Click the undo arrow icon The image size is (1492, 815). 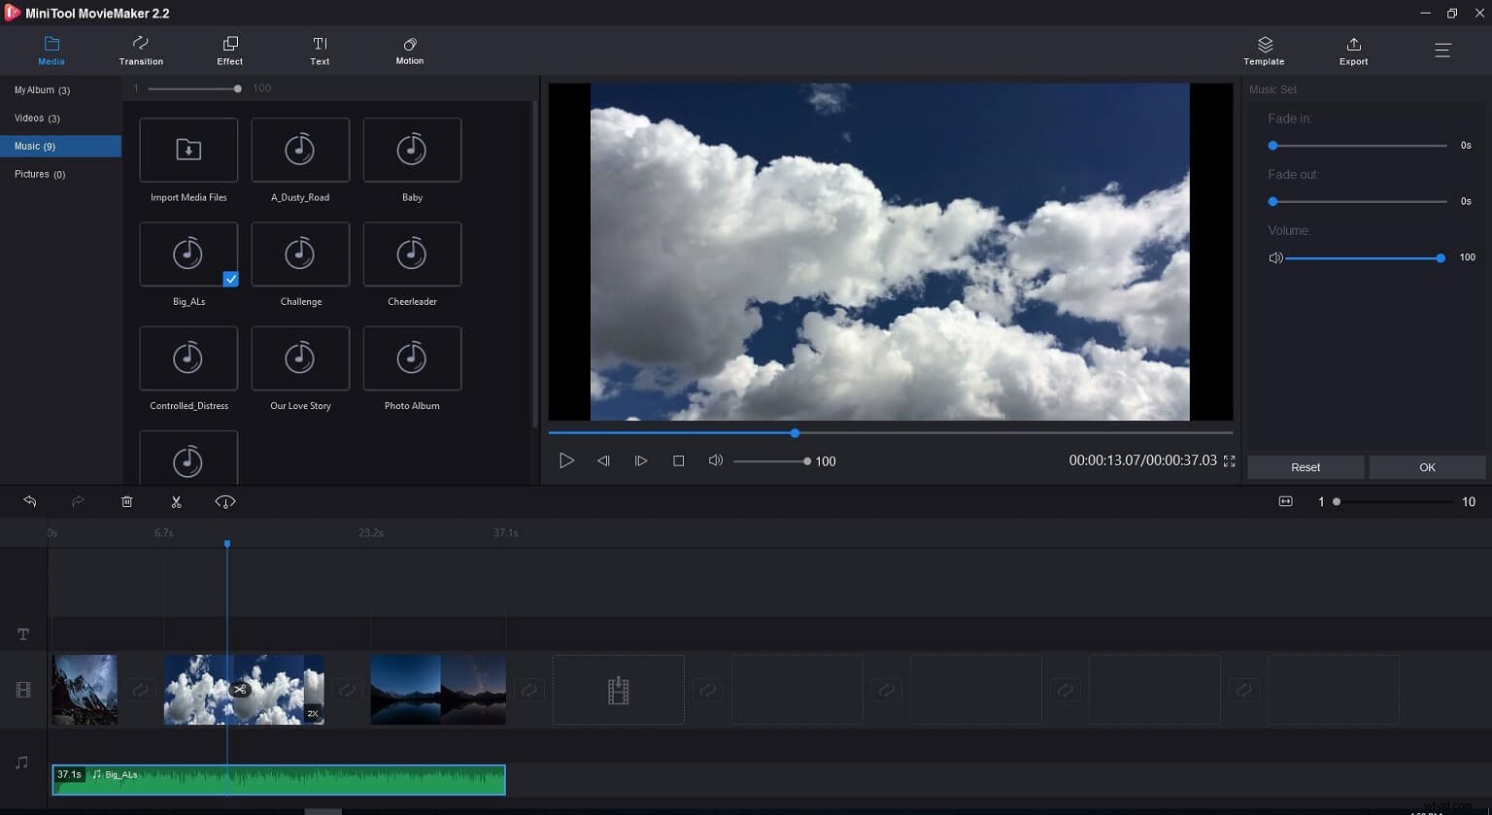(29, 501)
